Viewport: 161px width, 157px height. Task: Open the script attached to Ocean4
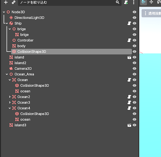click(x=129, y=108)
